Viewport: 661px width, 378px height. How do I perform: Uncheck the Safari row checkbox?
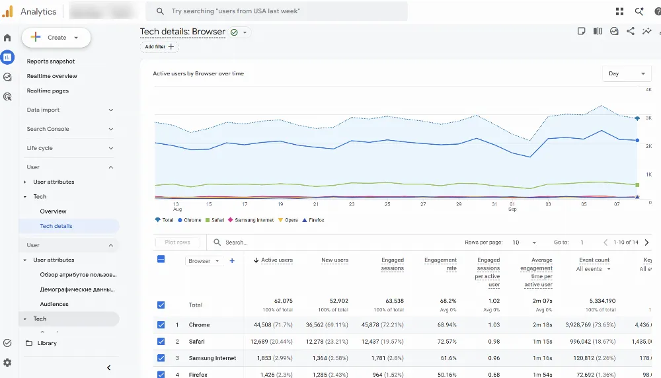click(161, 342)
